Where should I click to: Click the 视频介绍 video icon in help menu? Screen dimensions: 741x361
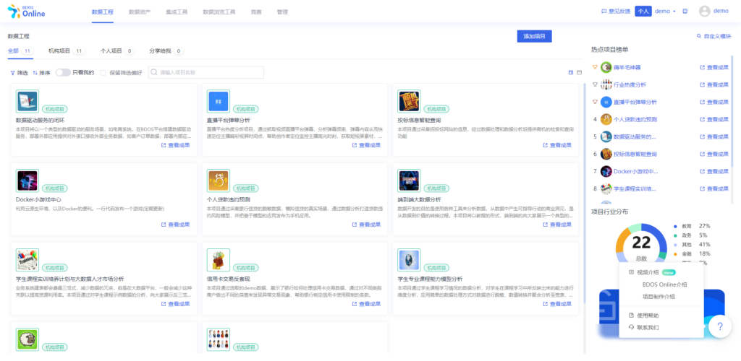(x=631, y=272)
